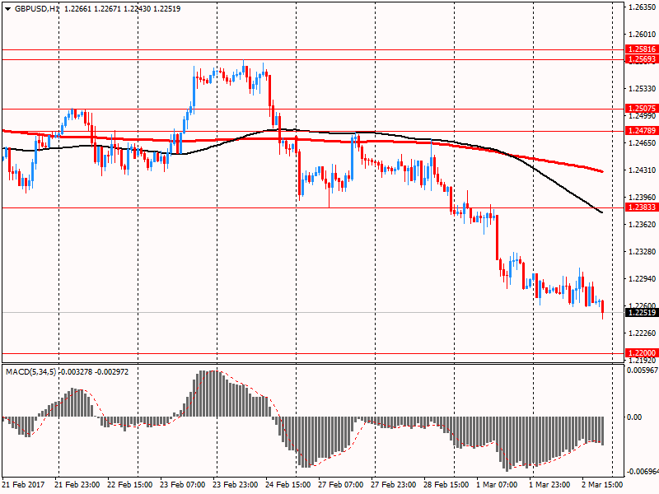659x494 pixels.
Task: Select the 1 Mar 07:00 time axis label
Action: coord(498,485)
